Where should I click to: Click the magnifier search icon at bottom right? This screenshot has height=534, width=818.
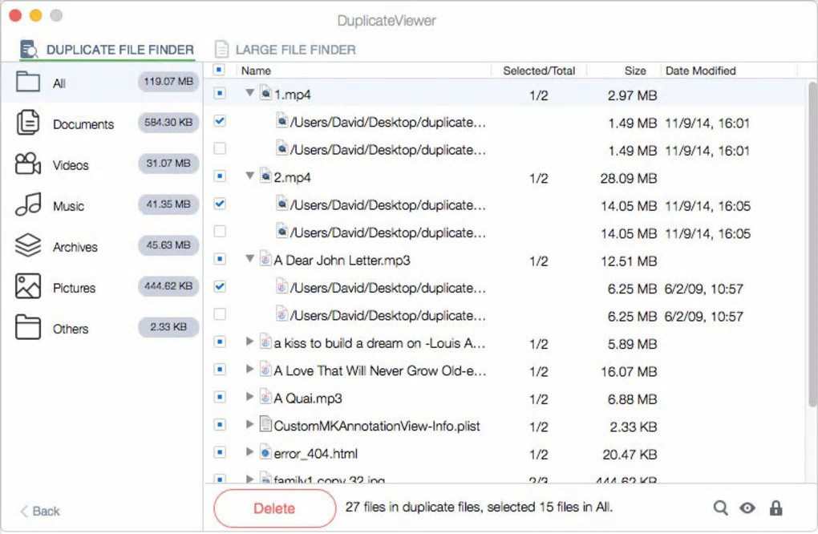720,508
